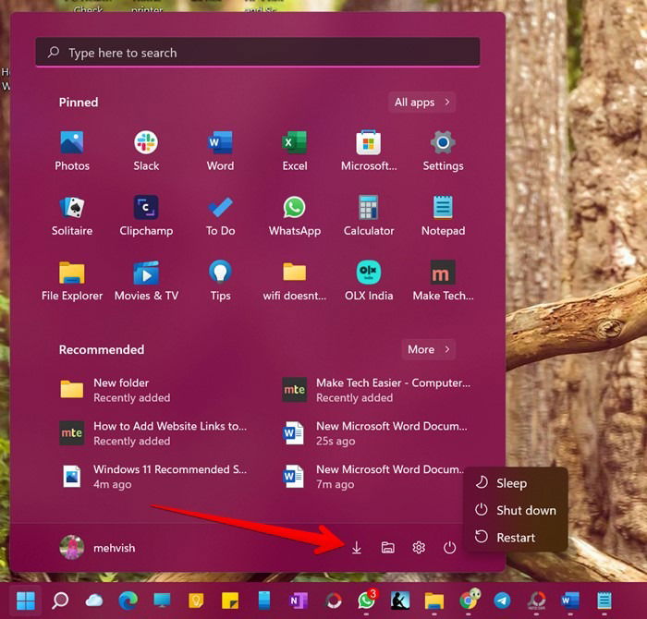Open the OLX India pinned site

(x=369, y=281)
